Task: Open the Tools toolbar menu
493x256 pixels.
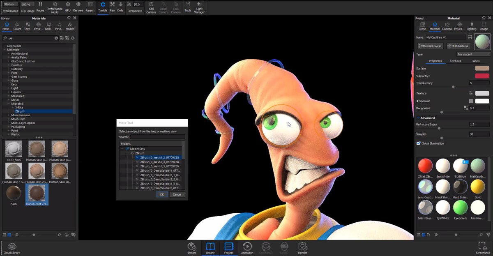Action: [188, 7]
